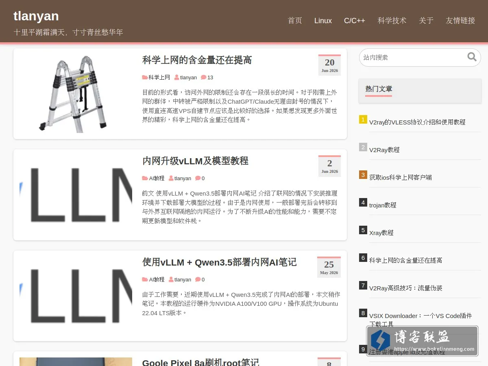Click the 站内搜索 search field

pos(413,57)
